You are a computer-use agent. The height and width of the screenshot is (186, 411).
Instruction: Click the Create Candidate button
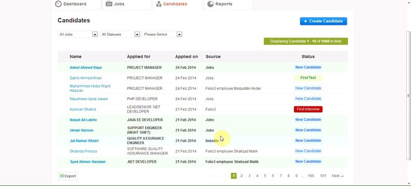[x=323, y=21]
